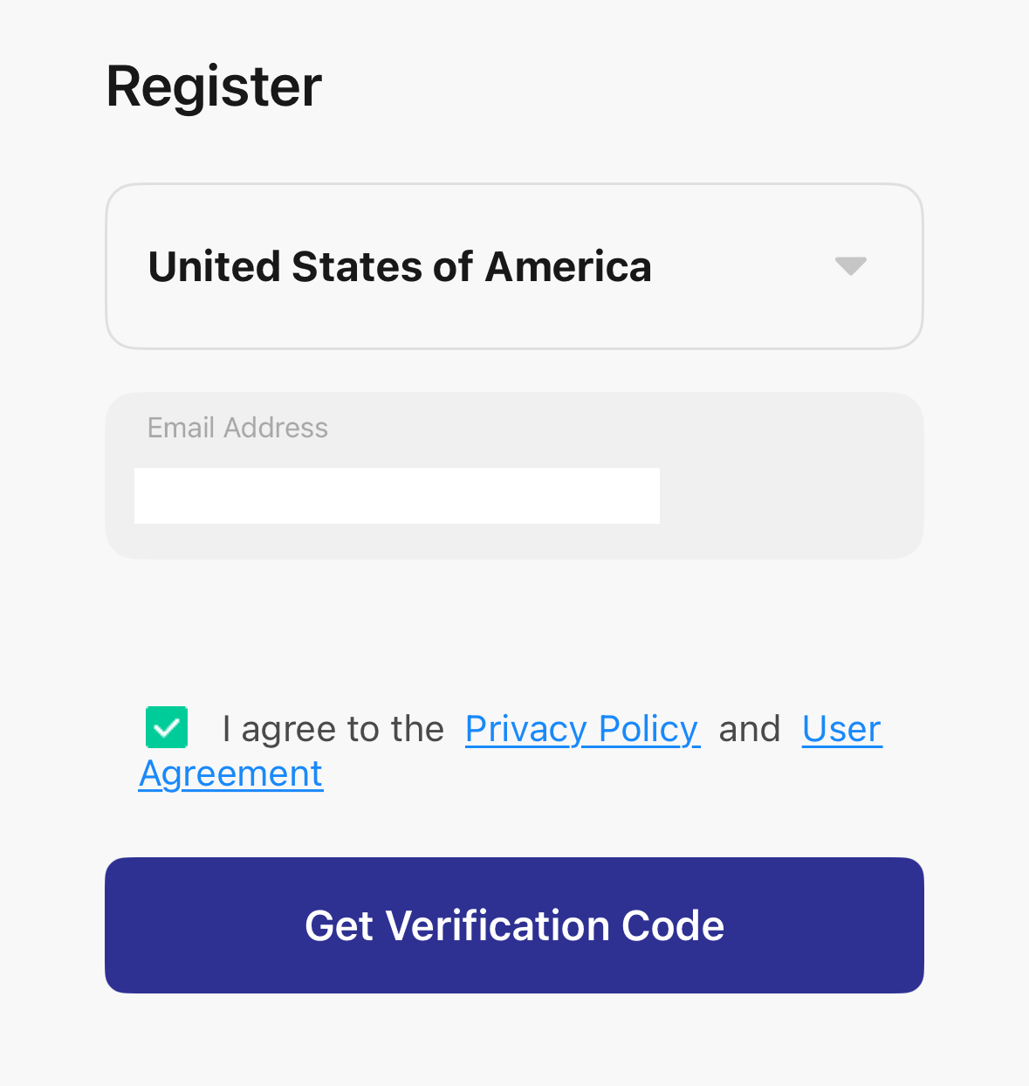This screenshot has width=1029, height=1086.
Task: Uncheck the Privacy Policy consent box
Action: point(167,727)
